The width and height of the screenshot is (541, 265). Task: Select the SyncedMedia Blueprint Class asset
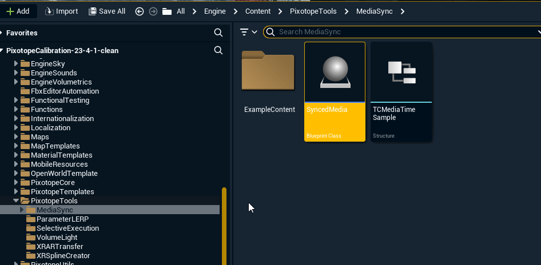[335, 91]
